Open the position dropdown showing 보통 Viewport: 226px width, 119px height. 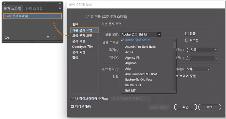point(198,69)
